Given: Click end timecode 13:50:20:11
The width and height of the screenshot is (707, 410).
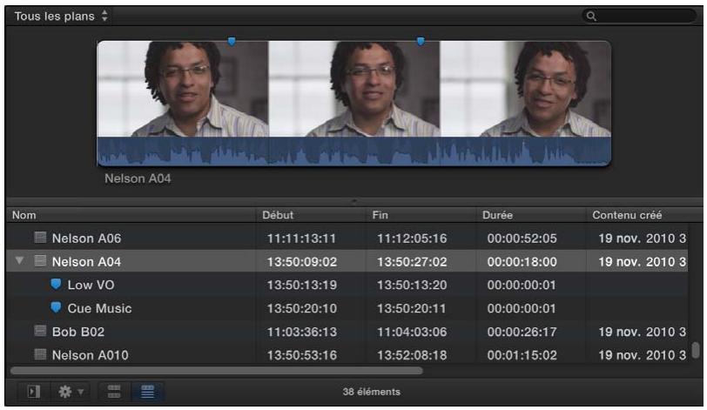Looking at the screenshot, I should 412,309.
